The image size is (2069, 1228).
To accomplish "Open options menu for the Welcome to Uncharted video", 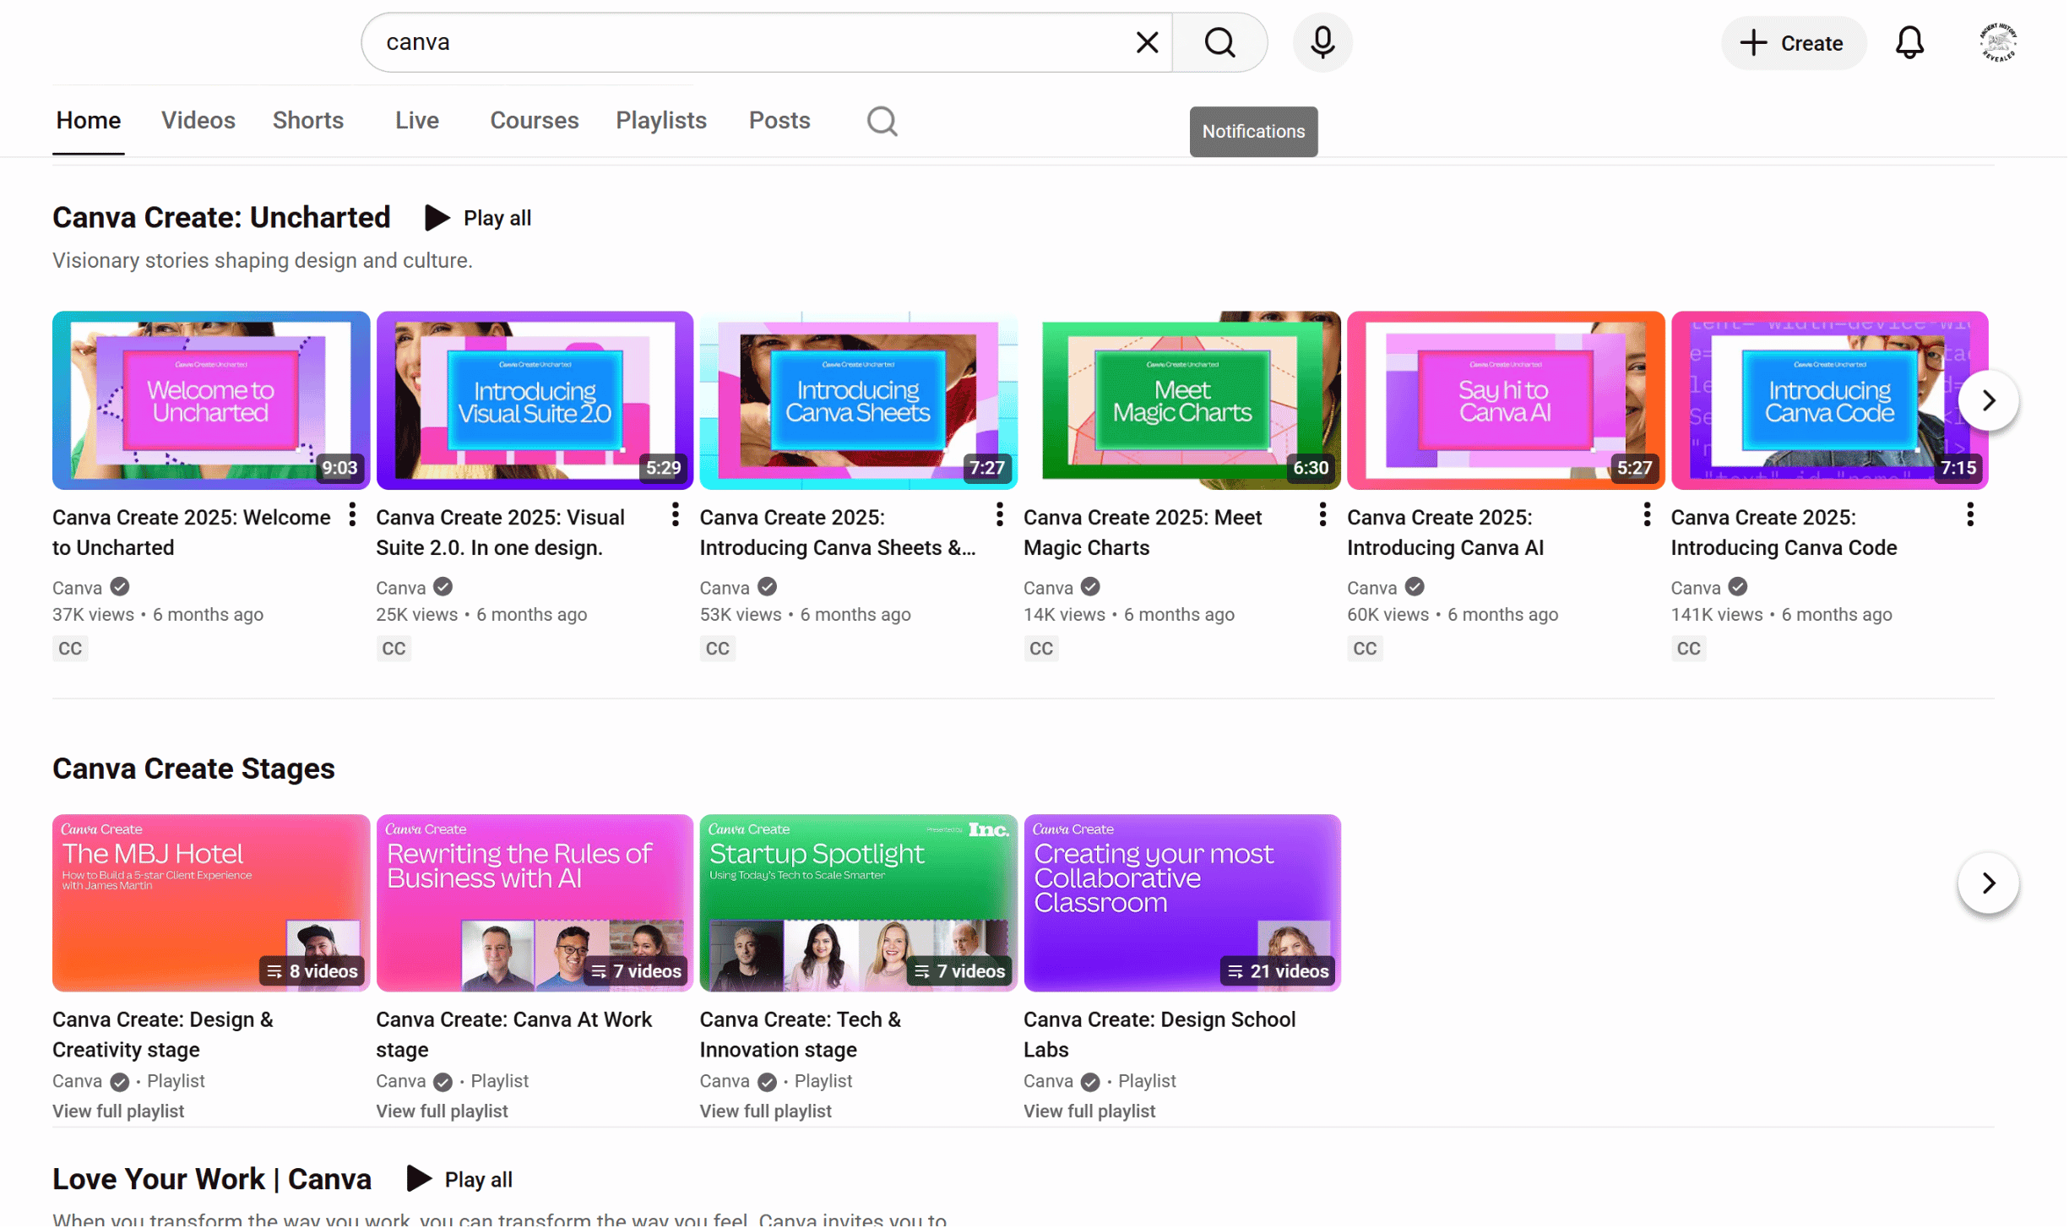I will pos(351,514).
